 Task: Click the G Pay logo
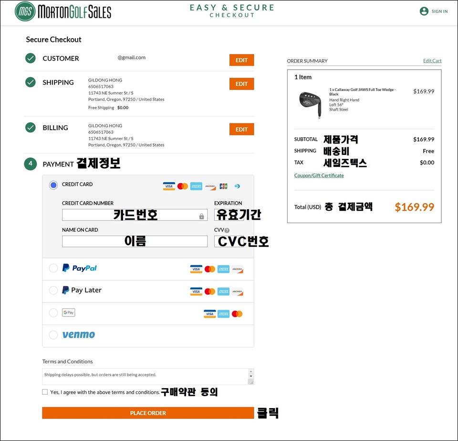(69, 313)
